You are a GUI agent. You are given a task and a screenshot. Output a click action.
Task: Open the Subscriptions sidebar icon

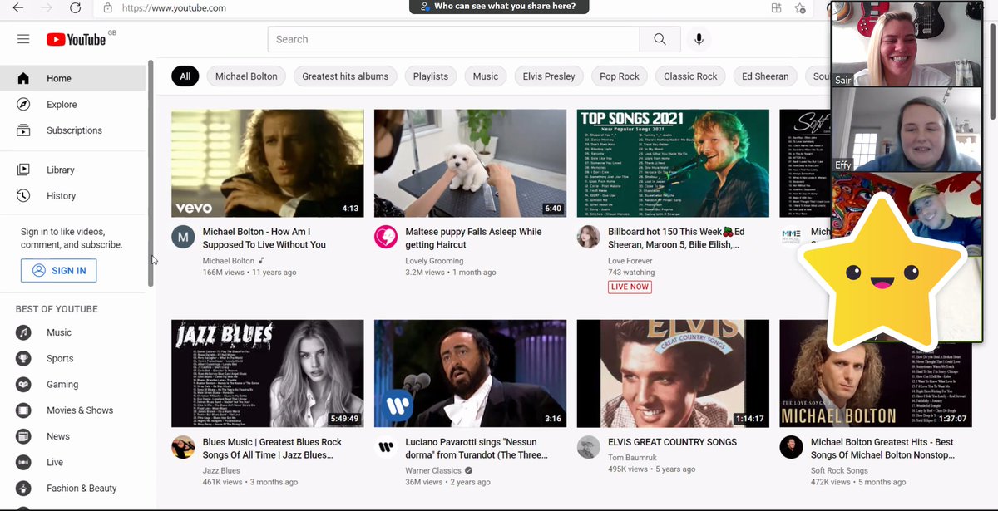pos(23,130)
